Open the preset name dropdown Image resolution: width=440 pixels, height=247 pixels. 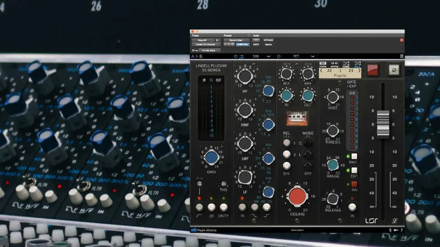click(x=236, y=40)
